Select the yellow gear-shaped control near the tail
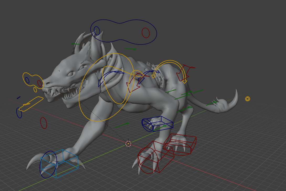Screen dimensions: 286x191 (x=247, y=99)
